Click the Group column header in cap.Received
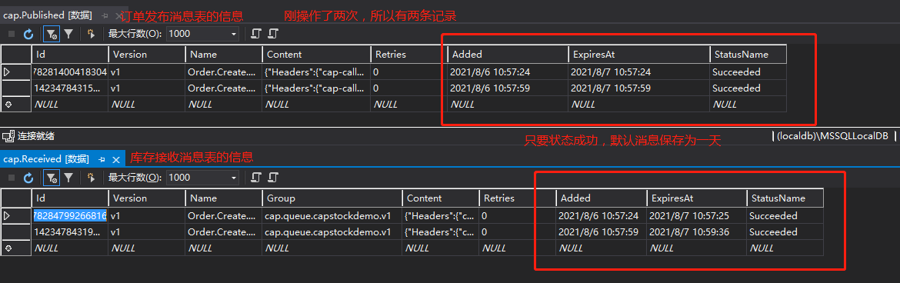Image resolution: width=900 pixels, height=283 pixels. pos(332,198)
